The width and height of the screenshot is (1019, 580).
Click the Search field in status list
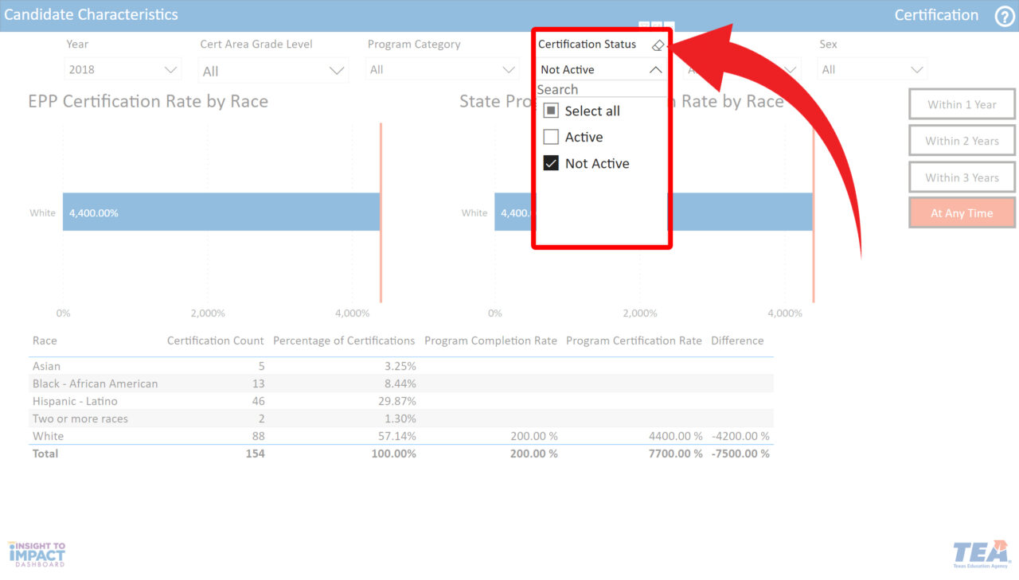(x=600, y=90)
